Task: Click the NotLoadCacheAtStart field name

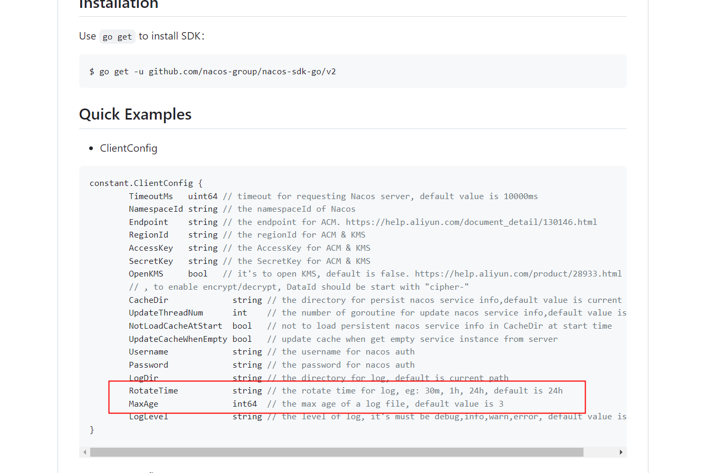Action: pos(176,326)
